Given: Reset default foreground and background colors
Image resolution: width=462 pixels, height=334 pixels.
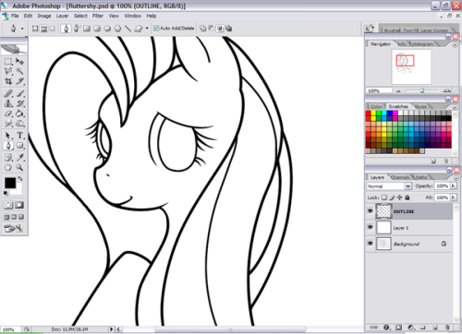Looking at the screenshot, I should [x=6, y=193].
